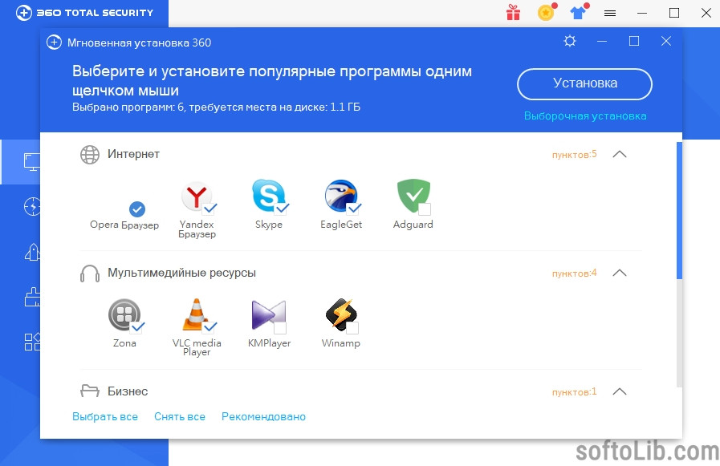Uncheck the Opera Браузер checkbox
Viewport: 720px width, 466px height.
[136, 209]
